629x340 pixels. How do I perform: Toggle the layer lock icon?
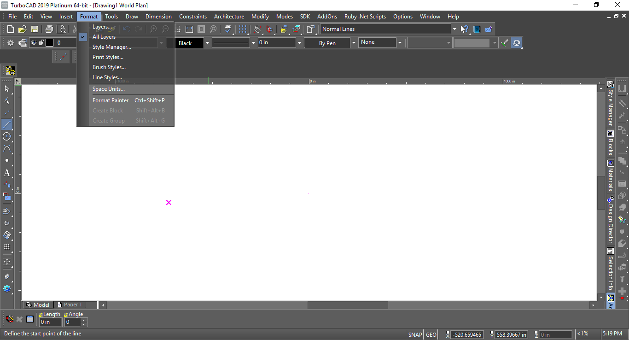pos(41,43)
